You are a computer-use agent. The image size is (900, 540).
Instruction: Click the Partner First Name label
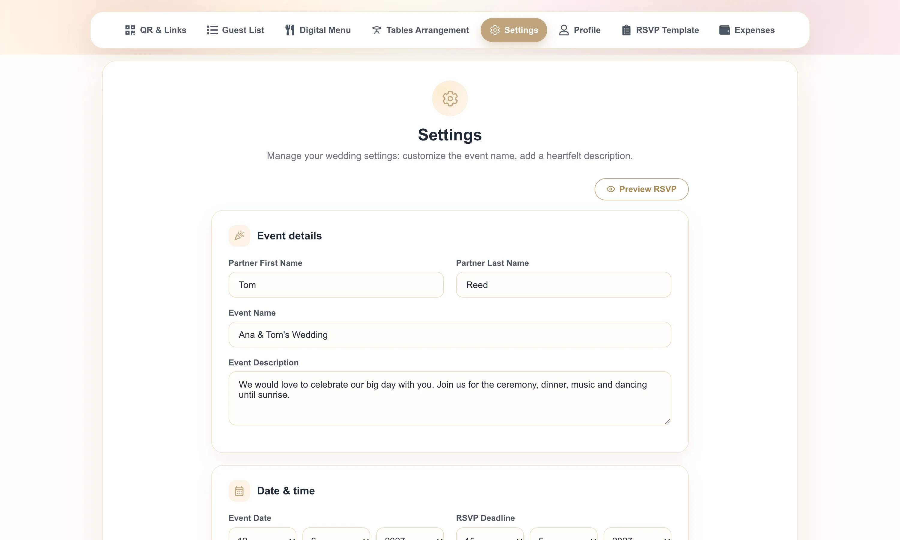click(x=265, y=263)
